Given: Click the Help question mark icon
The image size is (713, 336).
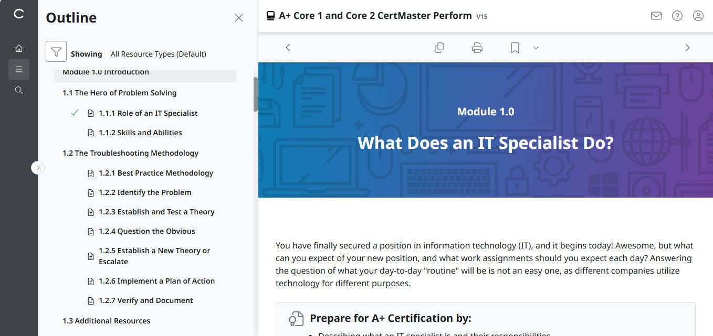Looking at the screenshot, I should click(677, 16).
